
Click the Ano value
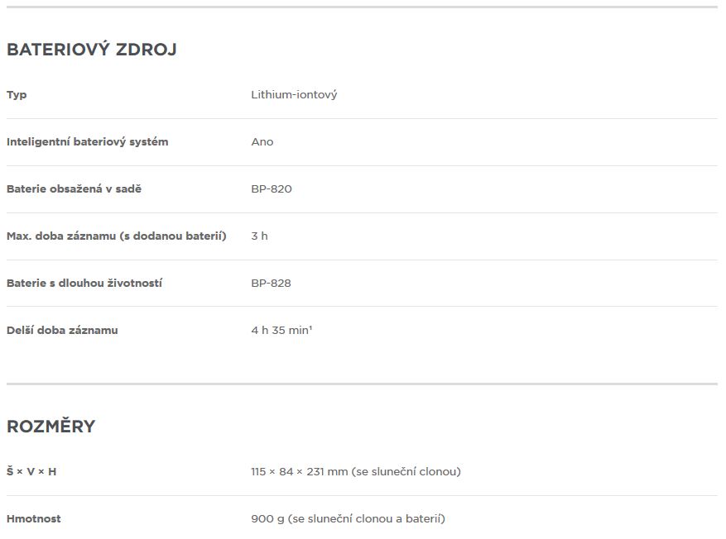click(x=262, y=142)
